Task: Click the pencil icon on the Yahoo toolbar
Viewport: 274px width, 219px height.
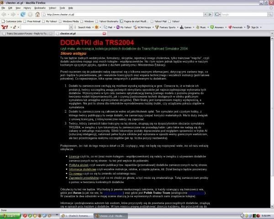Action: [15, 27]
